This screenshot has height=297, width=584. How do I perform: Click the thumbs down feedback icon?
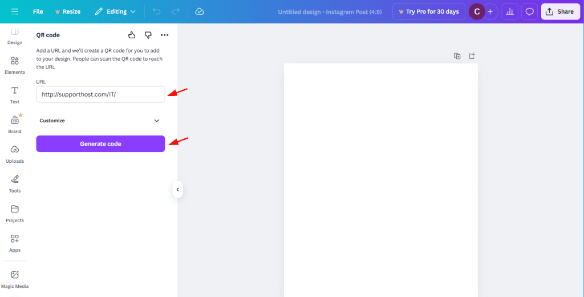(x=148, y=35)
